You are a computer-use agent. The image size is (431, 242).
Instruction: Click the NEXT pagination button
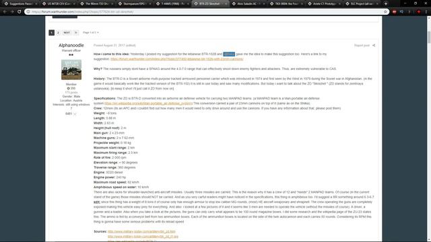(x=67, y=33)
